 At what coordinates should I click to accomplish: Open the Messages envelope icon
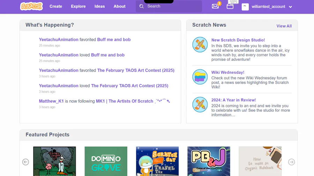[215, 6]
